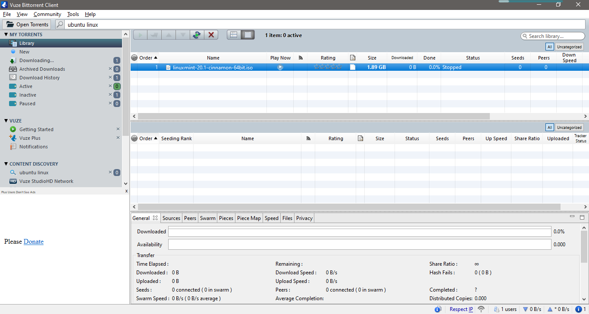Click the Open Torrents button

pyautogui.click(x=27, y=25)
